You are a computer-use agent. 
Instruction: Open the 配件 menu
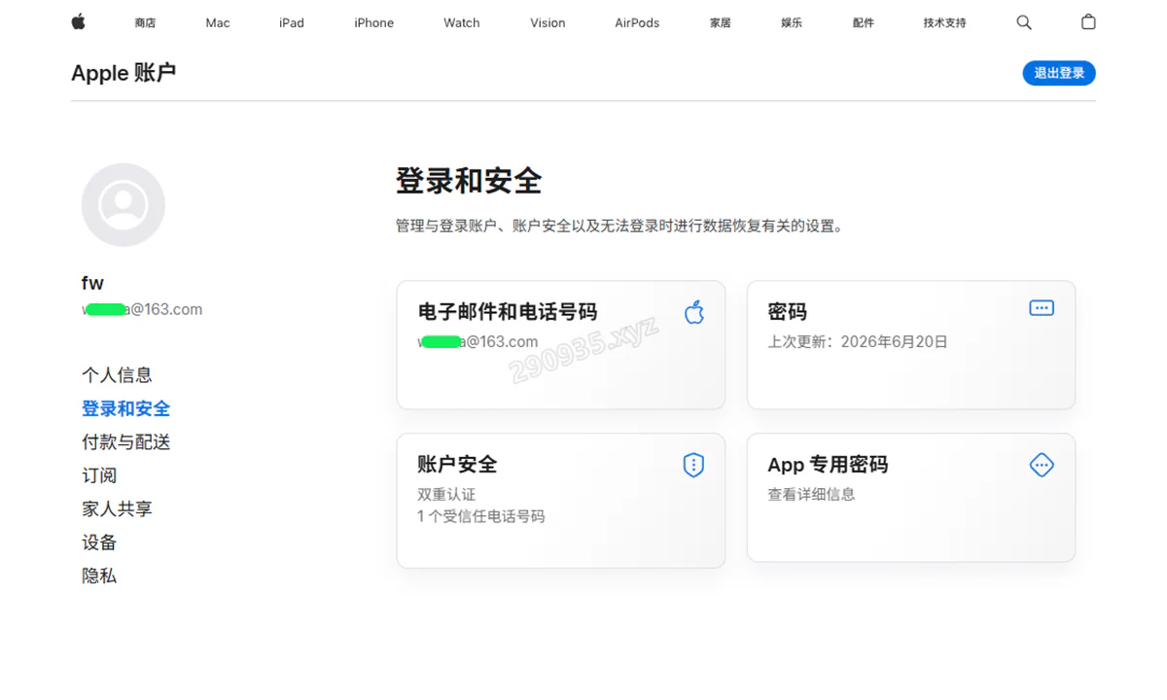(x=864, y=22)
